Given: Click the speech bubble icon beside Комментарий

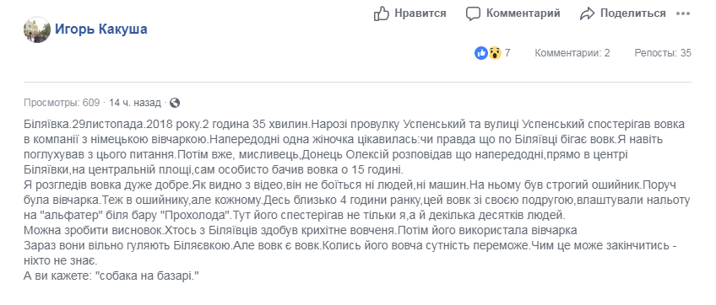Looking at the screenshot, I should (x=473, y=13).
